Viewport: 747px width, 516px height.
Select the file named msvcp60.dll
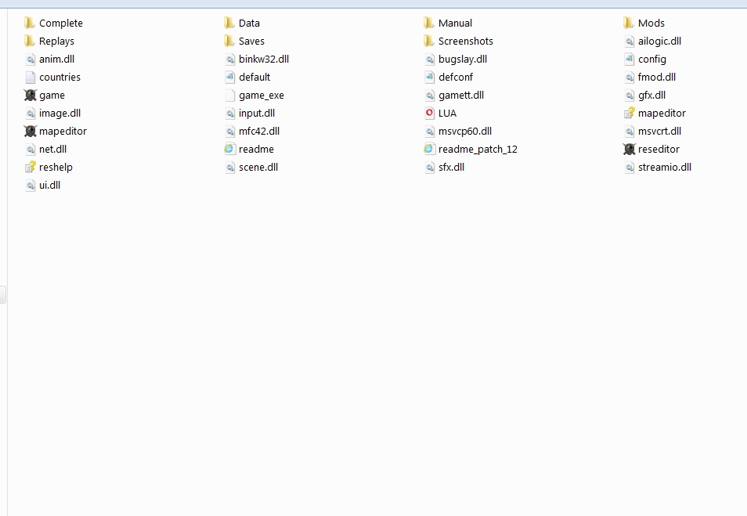[x=458, y=131]
